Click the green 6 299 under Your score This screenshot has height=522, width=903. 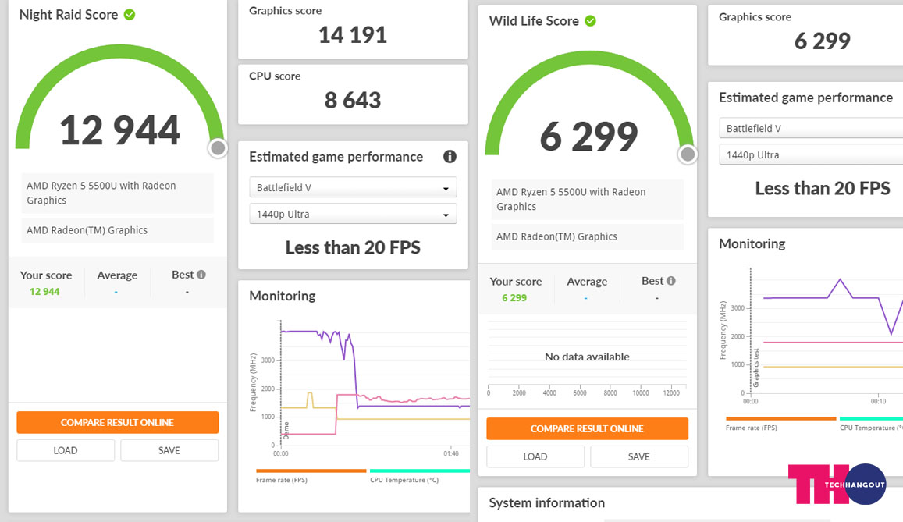pos(514,298)
